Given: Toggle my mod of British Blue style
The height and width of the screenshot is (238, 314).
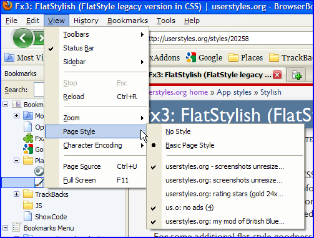Looking at the screenshot, I should click(225, 221).
